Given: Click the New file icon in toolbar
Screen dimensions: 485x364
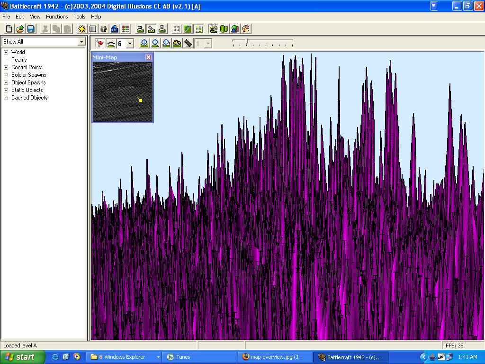Looking at the screenshot, I should click(9, 29).
